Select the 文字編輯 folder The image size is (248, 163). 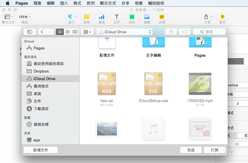153,42
